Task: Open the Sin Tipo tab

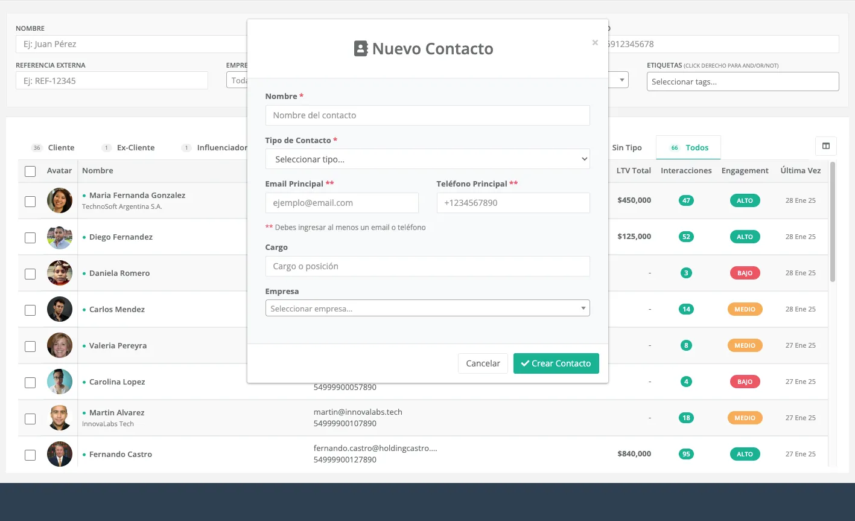Action: pyautogui.click(x=627, y=147)
